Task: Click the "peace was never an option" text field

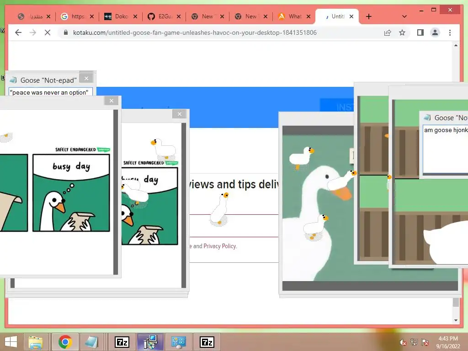Action: (x=50, y=92)
